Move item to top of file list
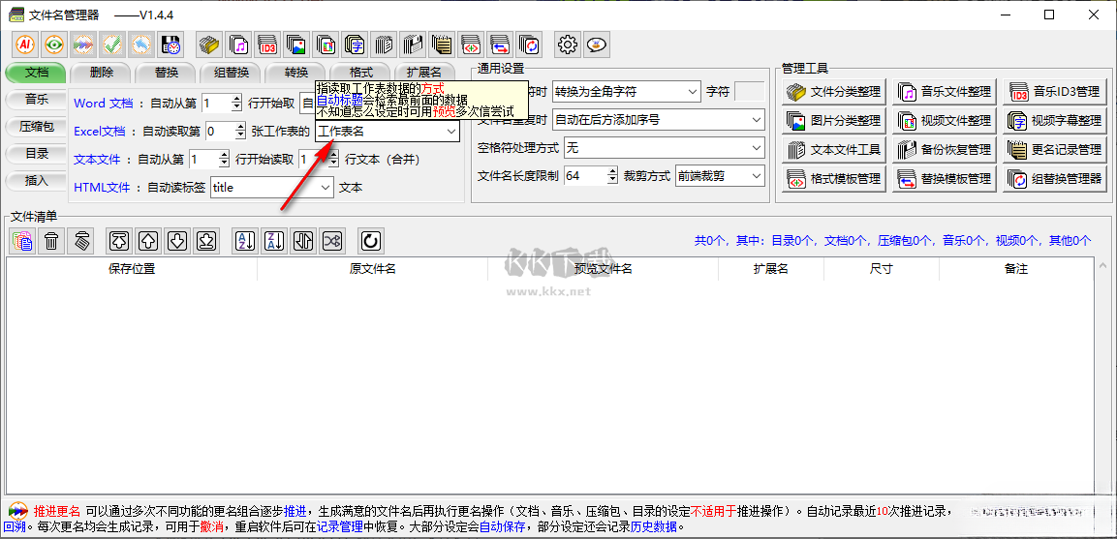This screenshot has height=539, width=1117. [x=119, y=241]
